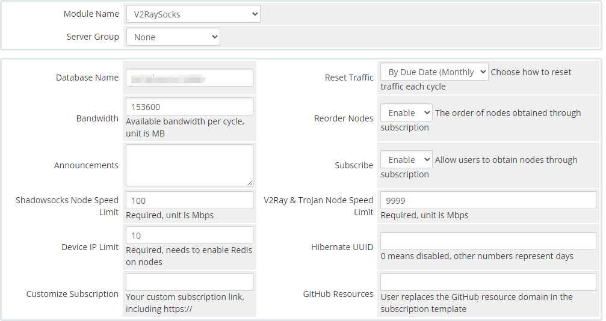Viewport: 606px width, 321px height.
Task: Click the Device IP Limit input
Action: 190,236
